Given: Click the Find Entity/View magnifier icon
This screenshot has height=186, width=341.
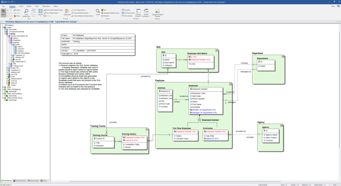Looking at the screenshot, I should pyautogui.click(x=26, y=11).
